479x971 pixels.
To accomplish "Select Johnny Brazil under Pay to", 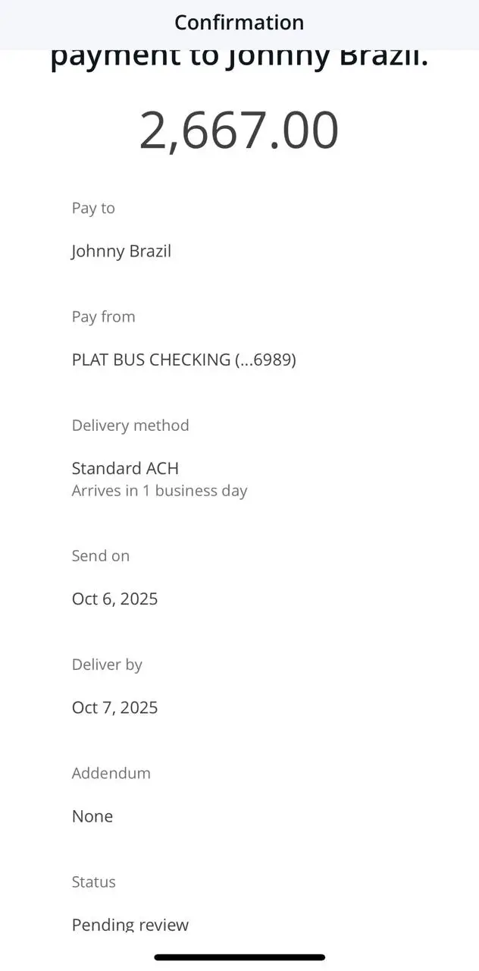I will (121, 251).
